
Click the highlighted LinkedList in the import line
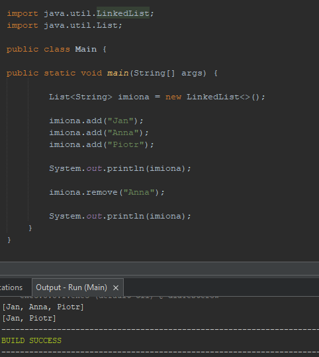123,13
